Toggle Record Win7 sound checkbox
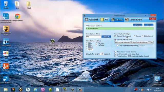Screen dimensions: 164x92 coord(115,36)
